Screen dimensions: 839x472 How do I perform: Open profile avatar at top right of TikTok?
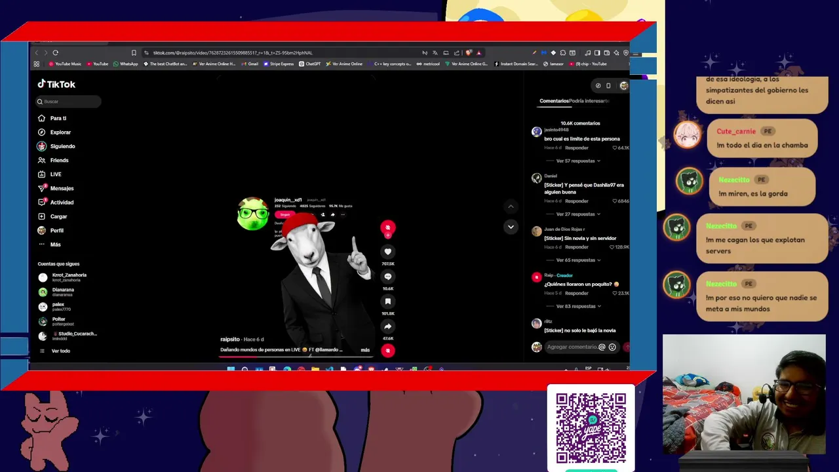pos(623,86)
